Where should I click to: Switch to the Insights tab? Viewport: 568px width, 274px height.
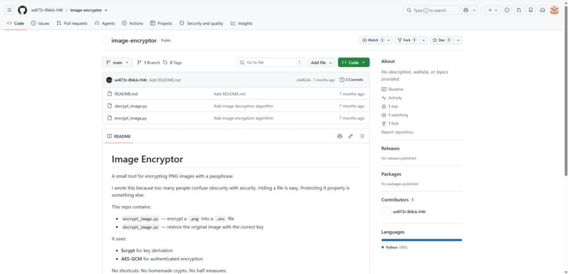(x=241, y=23)
